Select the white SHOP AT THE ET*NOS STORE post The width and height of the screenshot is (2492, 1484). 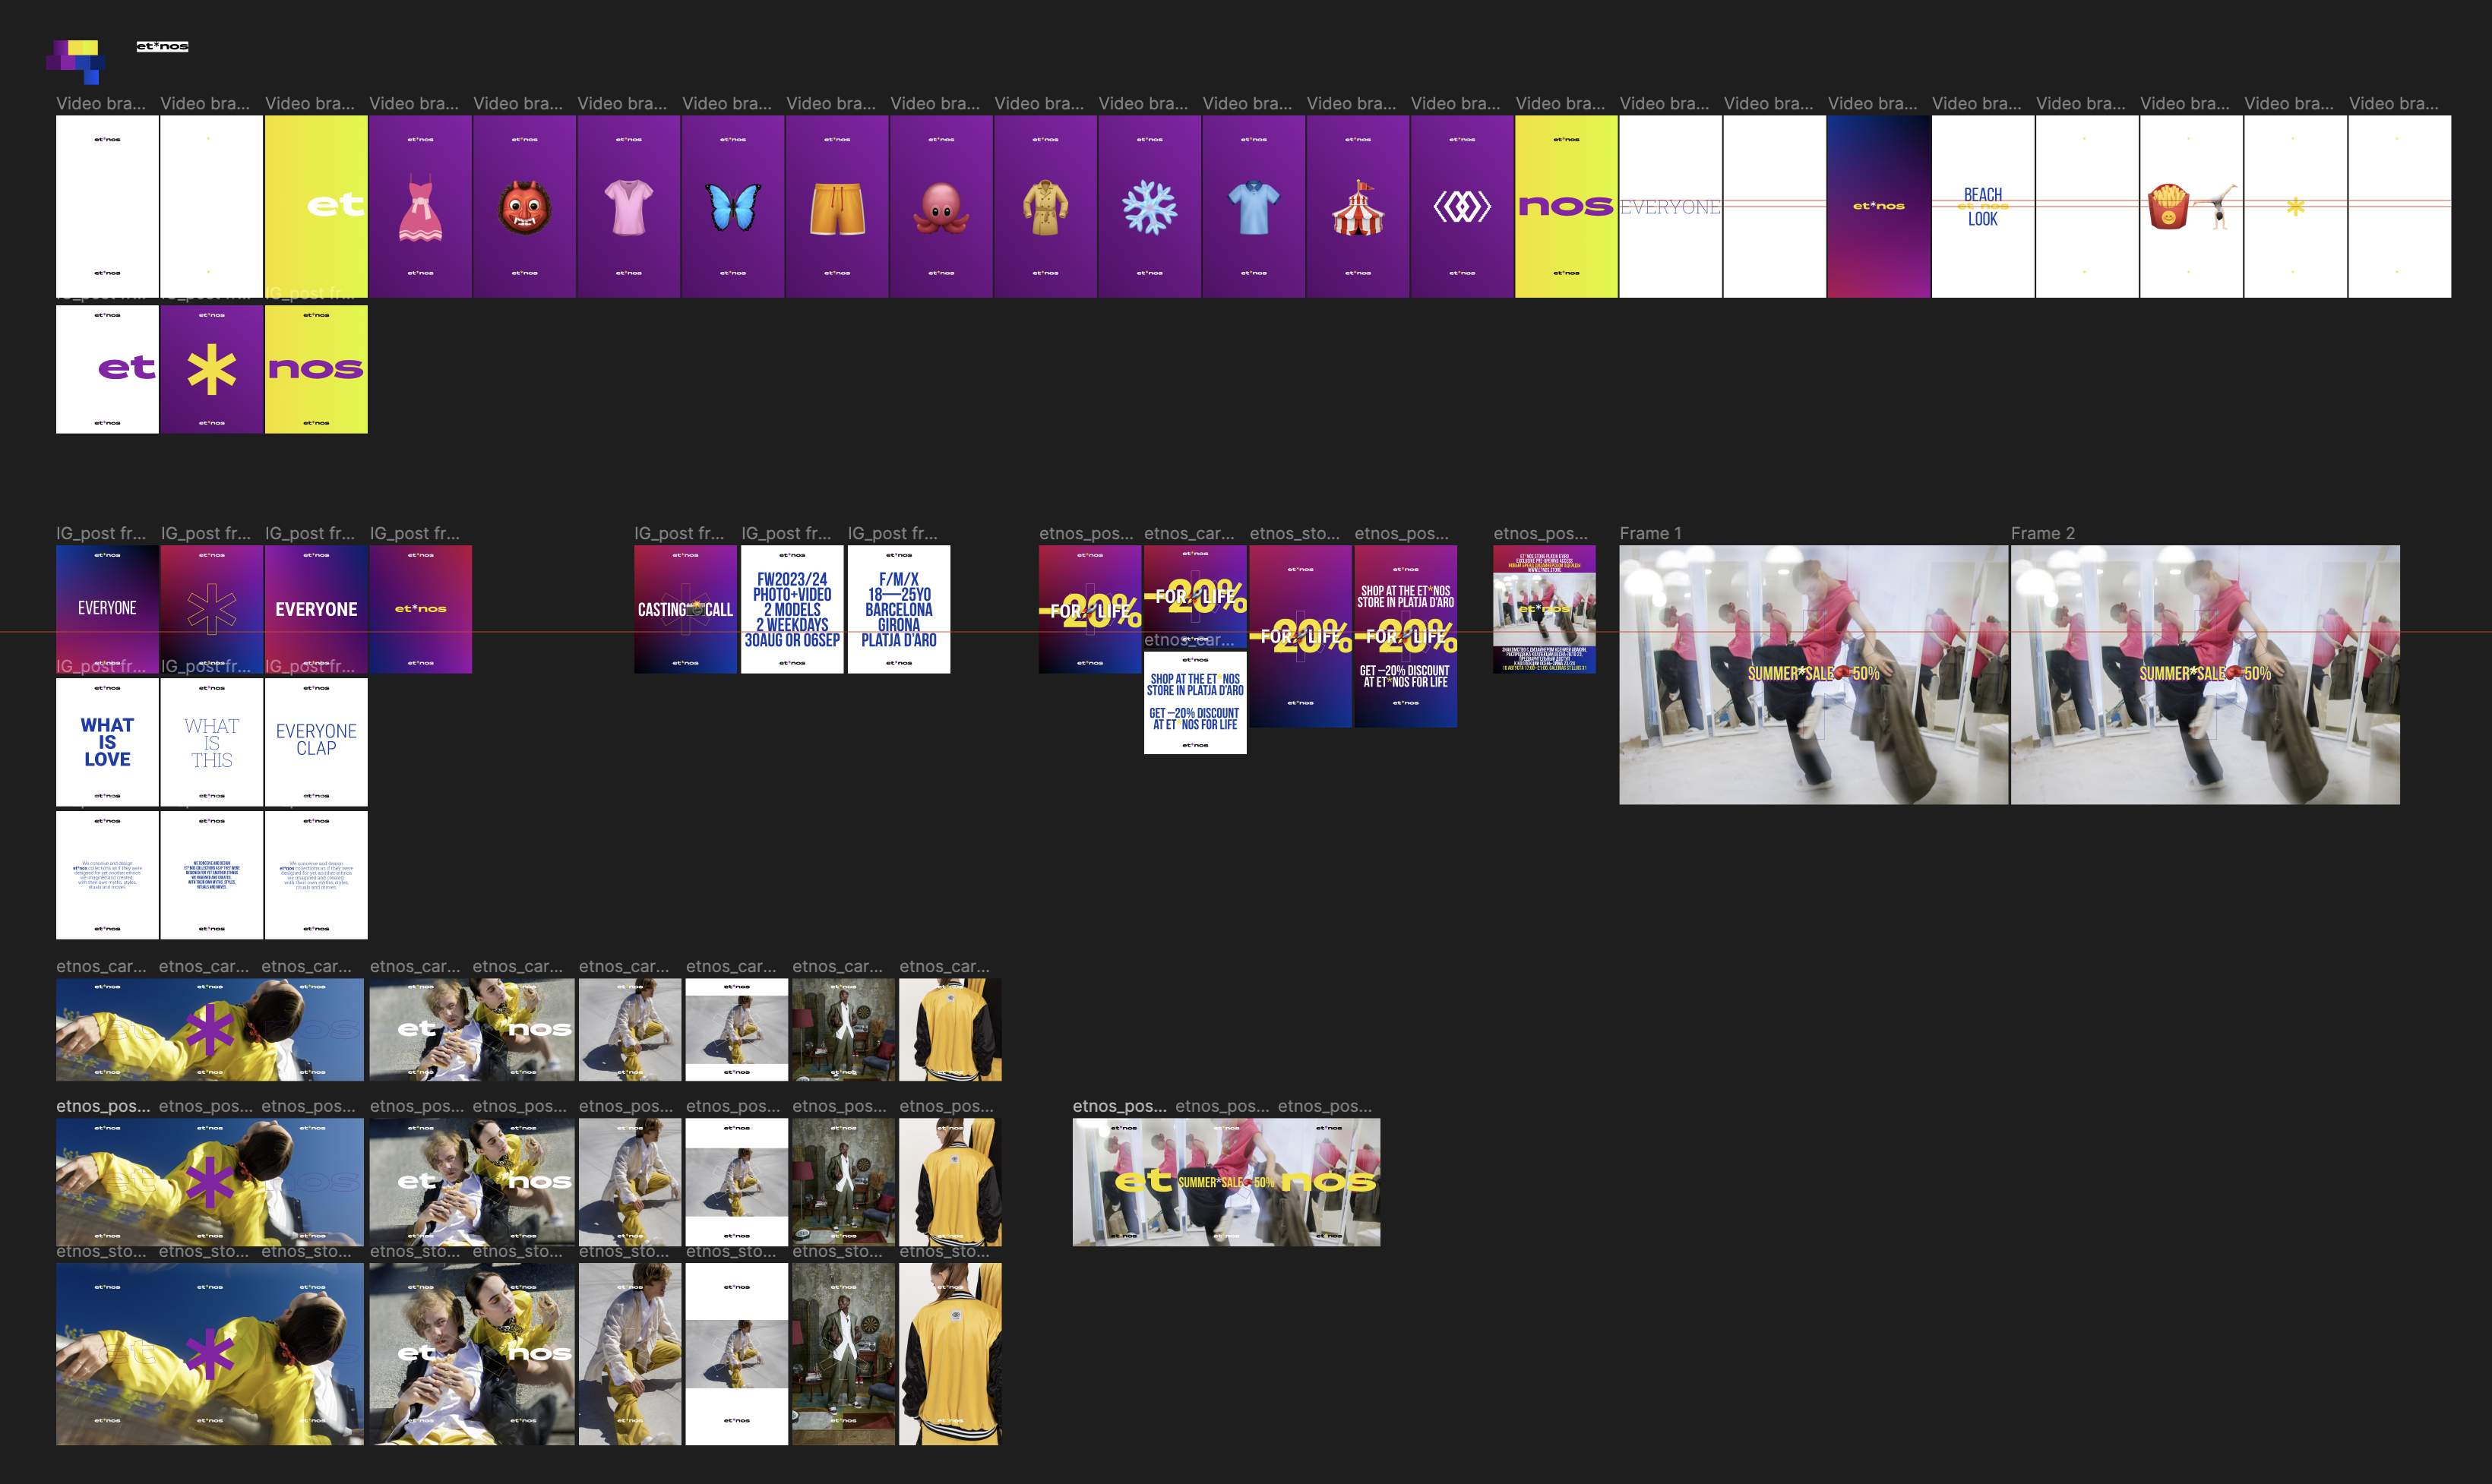coord(1194,703)
